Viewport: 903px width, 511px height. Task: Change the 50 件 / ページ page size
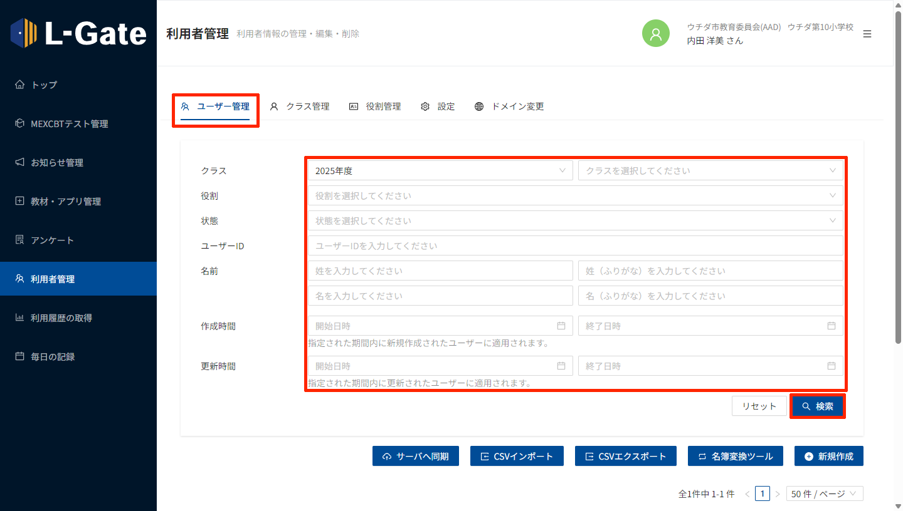(x=824, y=493)
